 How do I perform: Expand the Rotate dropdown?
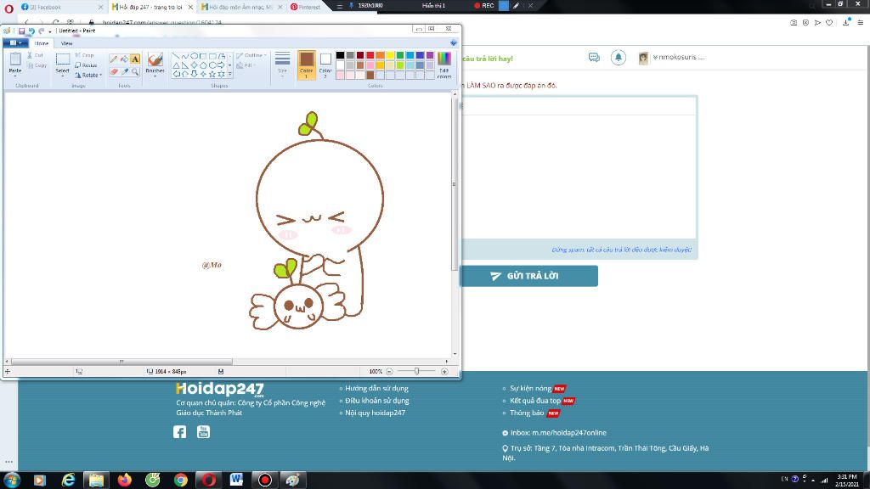point(88,75)
